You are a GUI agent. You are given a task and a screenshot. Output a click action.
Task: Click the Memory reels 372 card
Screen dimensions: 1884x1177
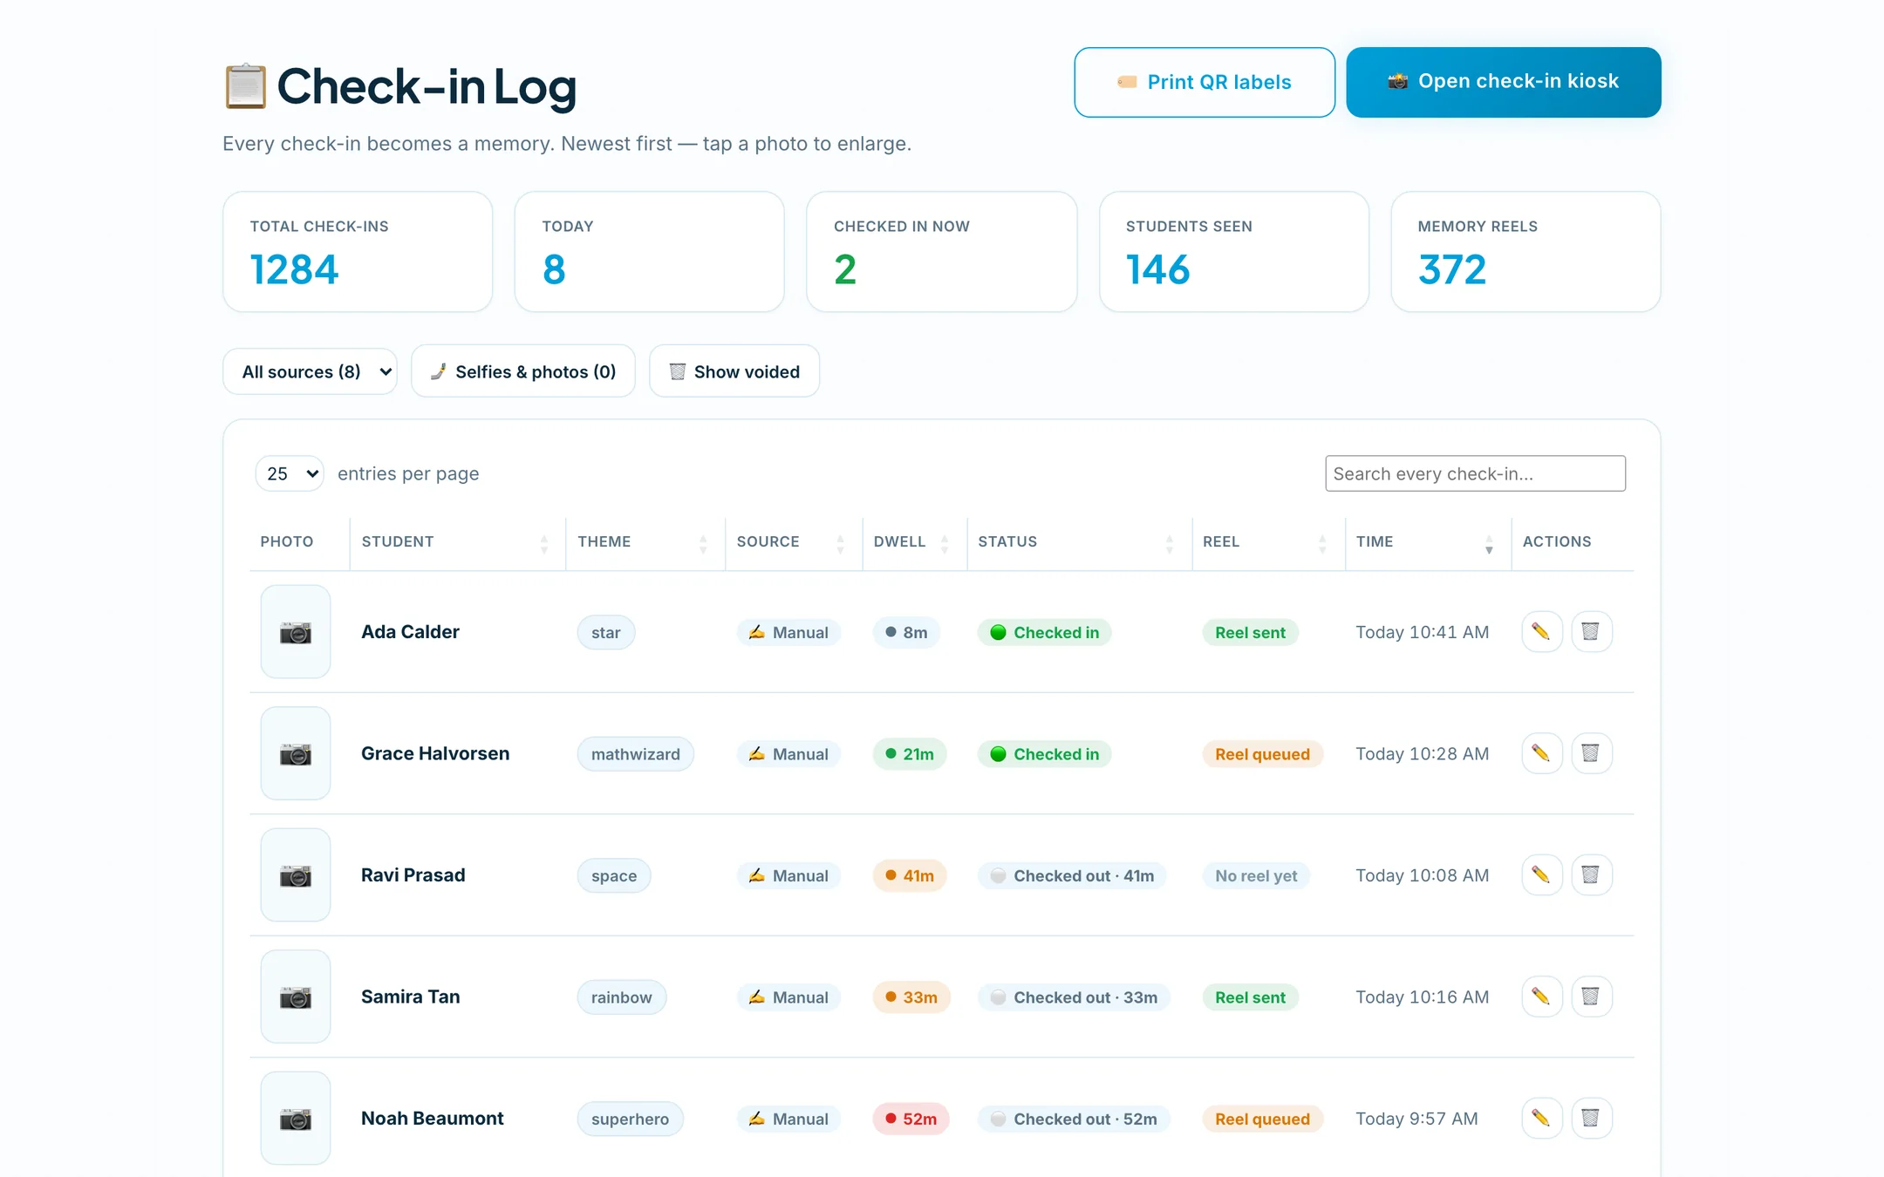coord(1526,252)
